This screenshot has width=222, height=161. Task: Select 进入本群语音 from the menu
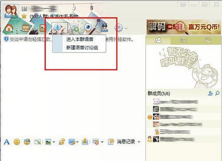pos(79,39)
